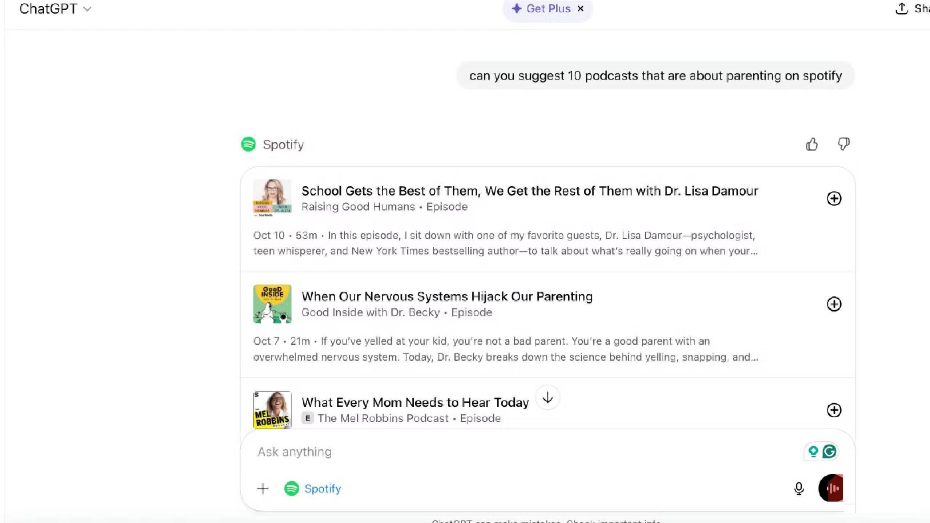Add Lisa Damour episode with plus icon
Screen dimensions: 930x523
point(834,198)
